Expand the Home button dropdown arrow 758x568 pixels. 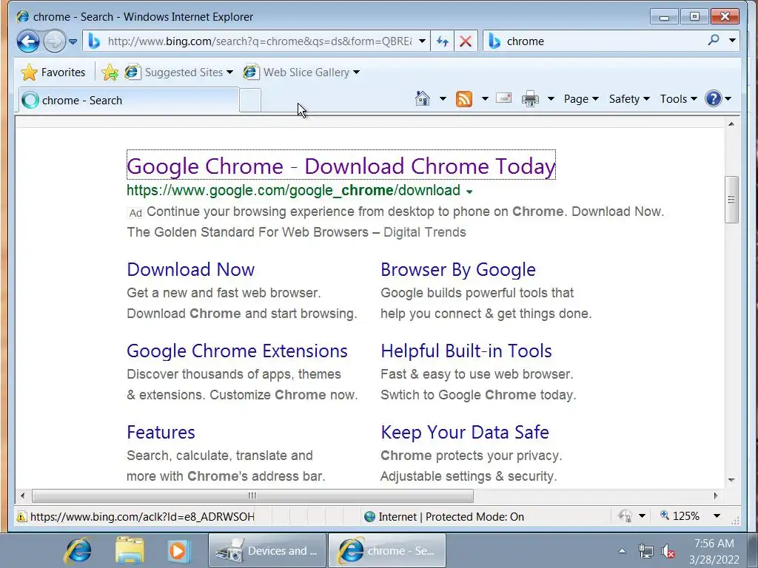[443, 99]
